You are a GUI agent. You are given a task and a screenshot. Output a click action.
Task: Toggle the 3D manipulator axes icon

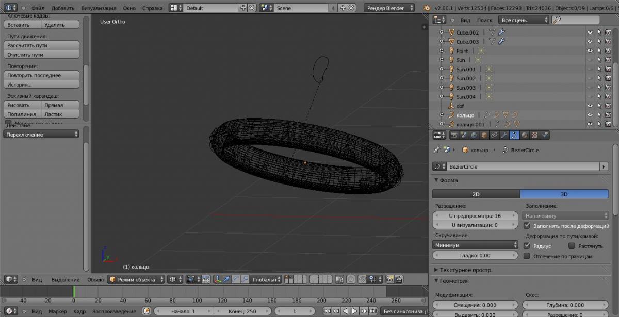(218, 279)
